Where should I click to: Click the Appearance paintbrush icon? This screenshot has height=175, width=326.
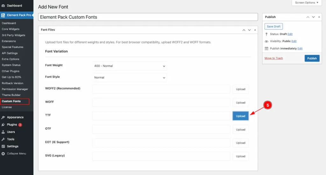(x=3, y=117)
